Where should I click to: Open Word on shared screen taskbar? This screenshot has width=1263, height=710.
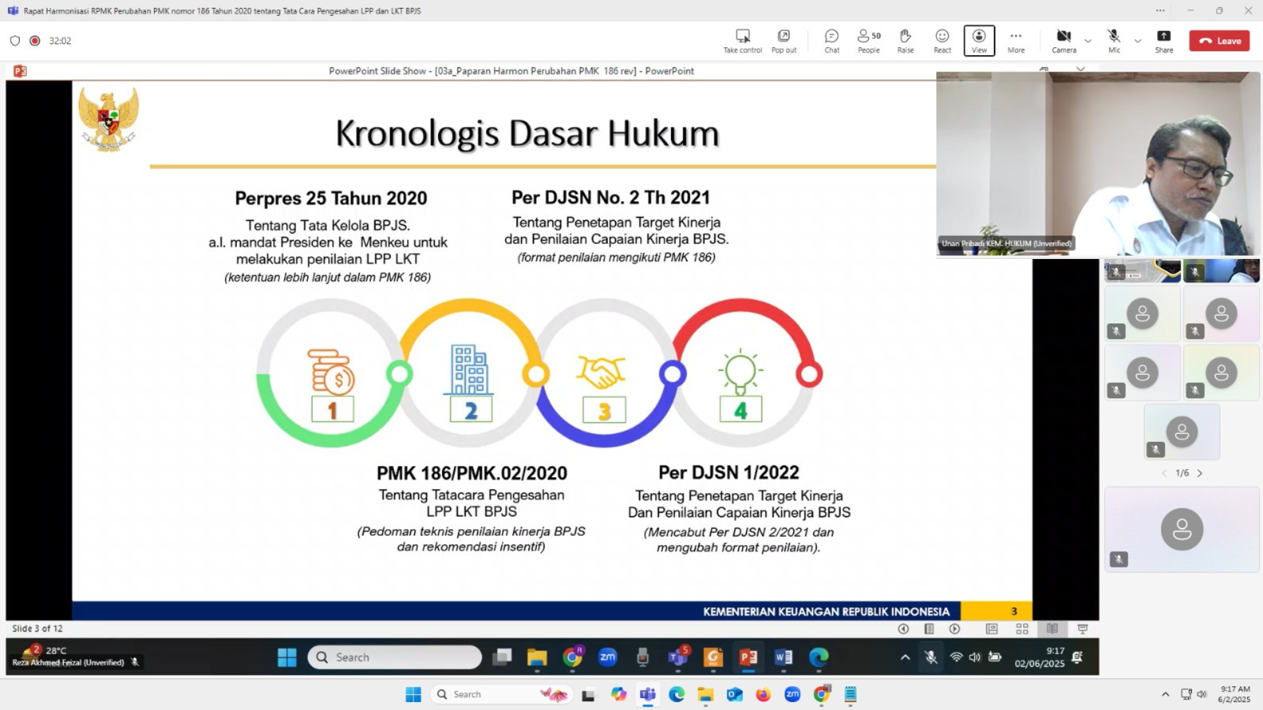pyautogui.click(x=783, y=657)
